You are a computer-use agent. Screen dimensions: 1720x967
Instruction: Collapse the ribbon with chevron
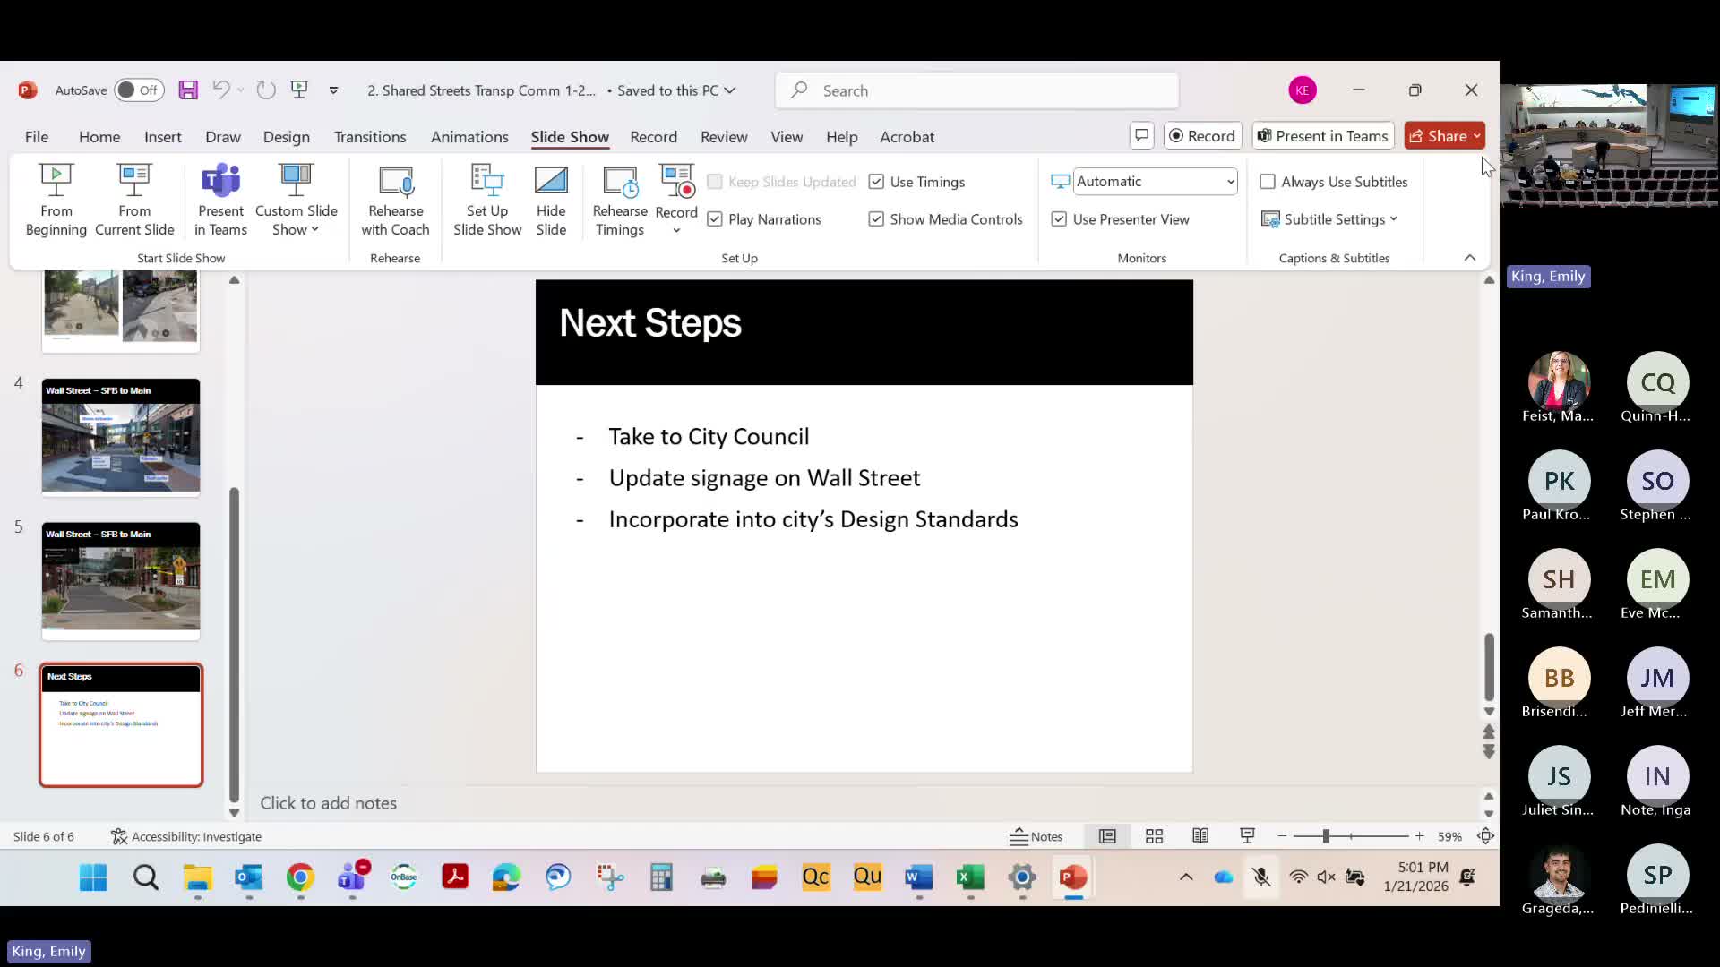tap(1469, 258)
